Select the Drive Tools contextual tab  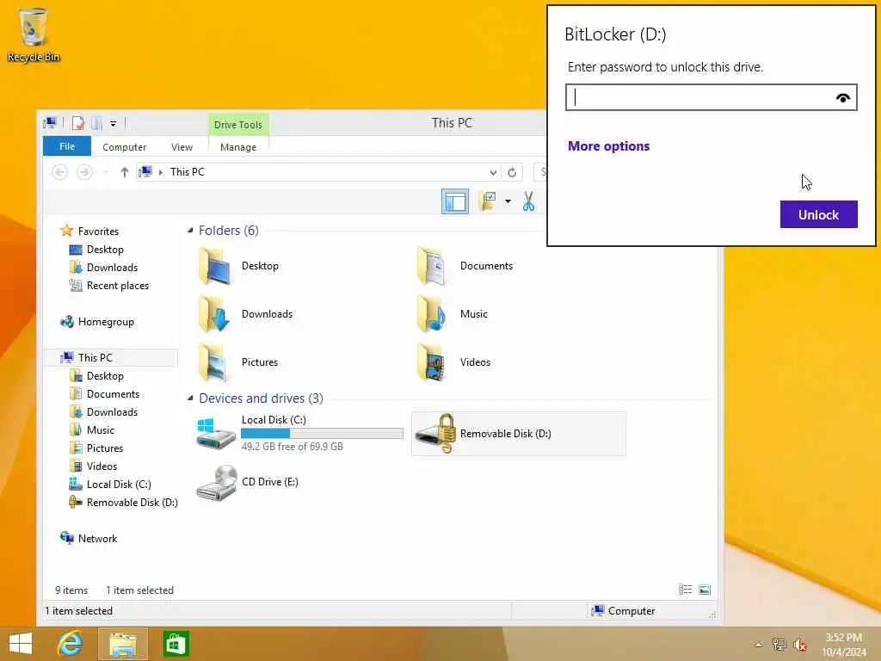[238, 124]
